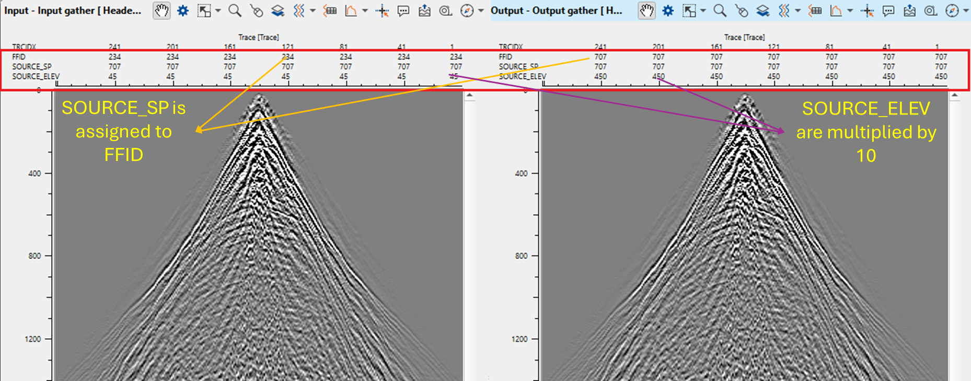Click scroll-up arrow of Output gather scrollbar
The height and width of the screenshot is (381, 971).
[954, 96]
